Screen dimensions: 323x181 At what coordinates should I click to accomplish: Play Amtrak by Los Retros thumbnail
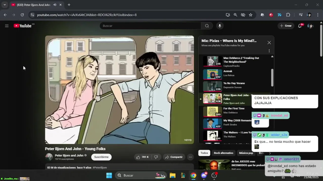tap(213, 74)
